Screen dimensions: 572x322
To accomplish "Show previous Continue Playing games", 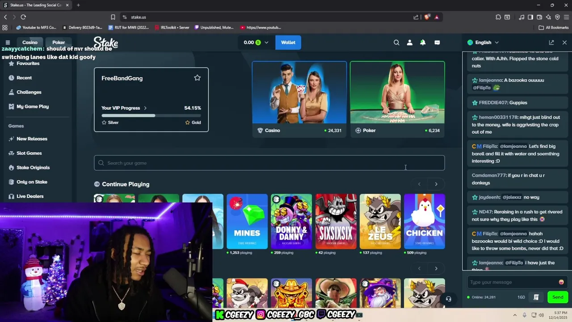I will tap(419, 184).
